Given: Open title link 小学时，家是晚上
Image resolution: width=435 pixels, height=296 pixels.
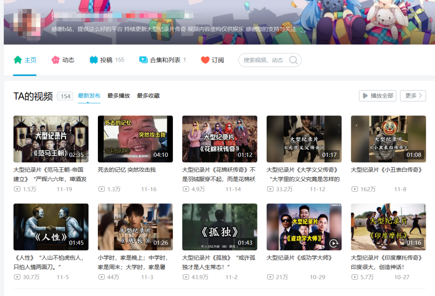Looking at the screenshot, I should click(133, 262).
